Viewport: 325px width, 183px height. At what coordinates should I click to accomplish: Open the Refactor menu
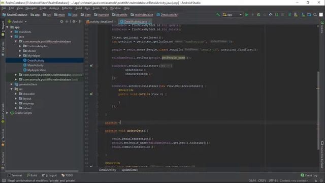67,8
